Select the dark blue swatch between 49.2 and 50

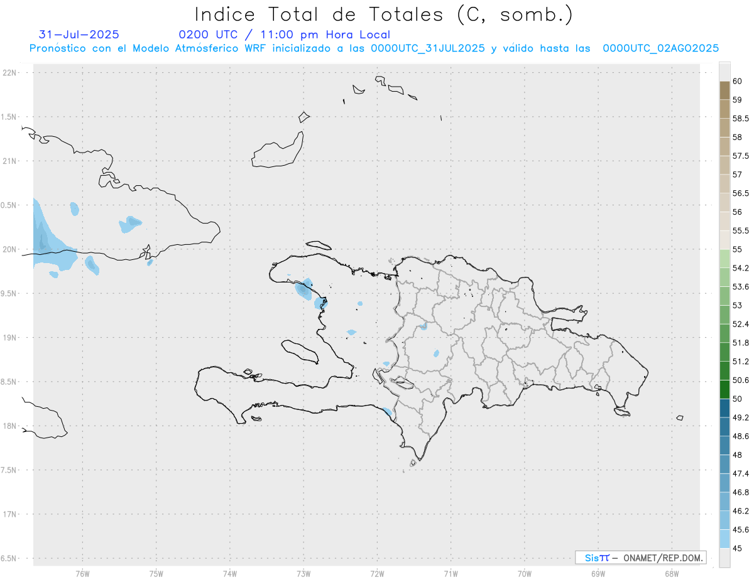tap(724, 408)
